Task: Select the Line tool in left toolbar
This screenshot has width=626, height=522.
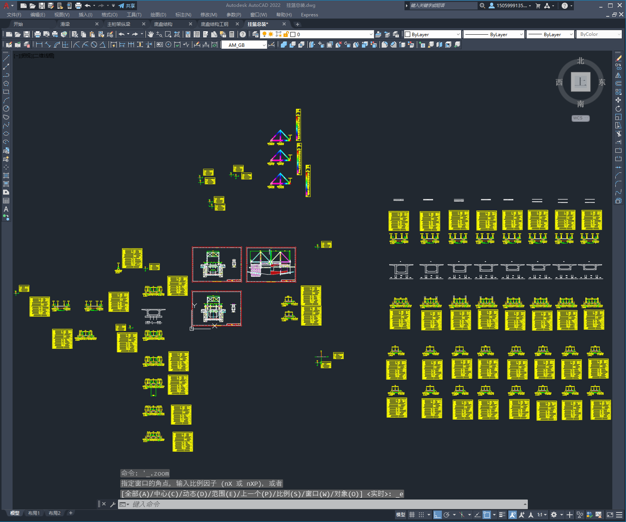Action: coord(6,58)
